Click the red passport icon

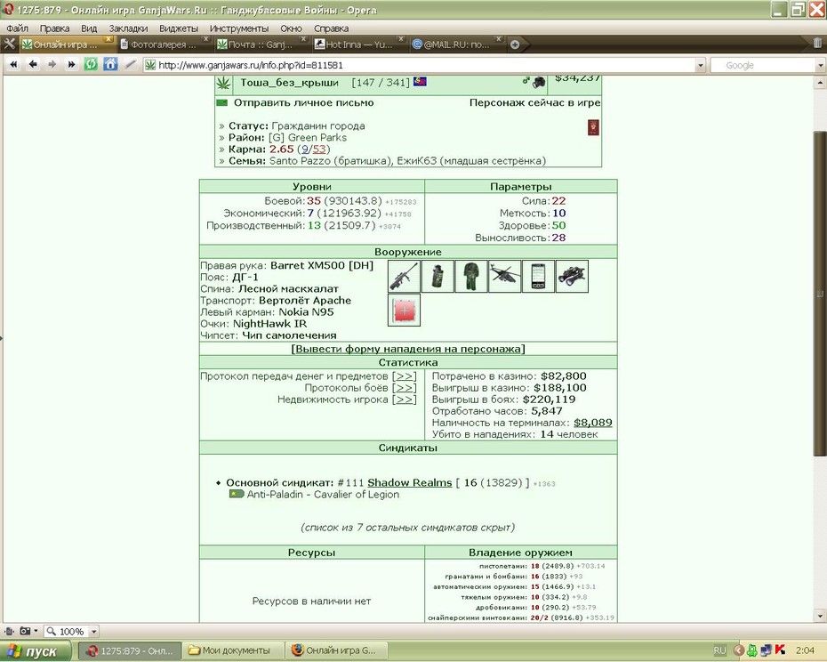[593, 127]
